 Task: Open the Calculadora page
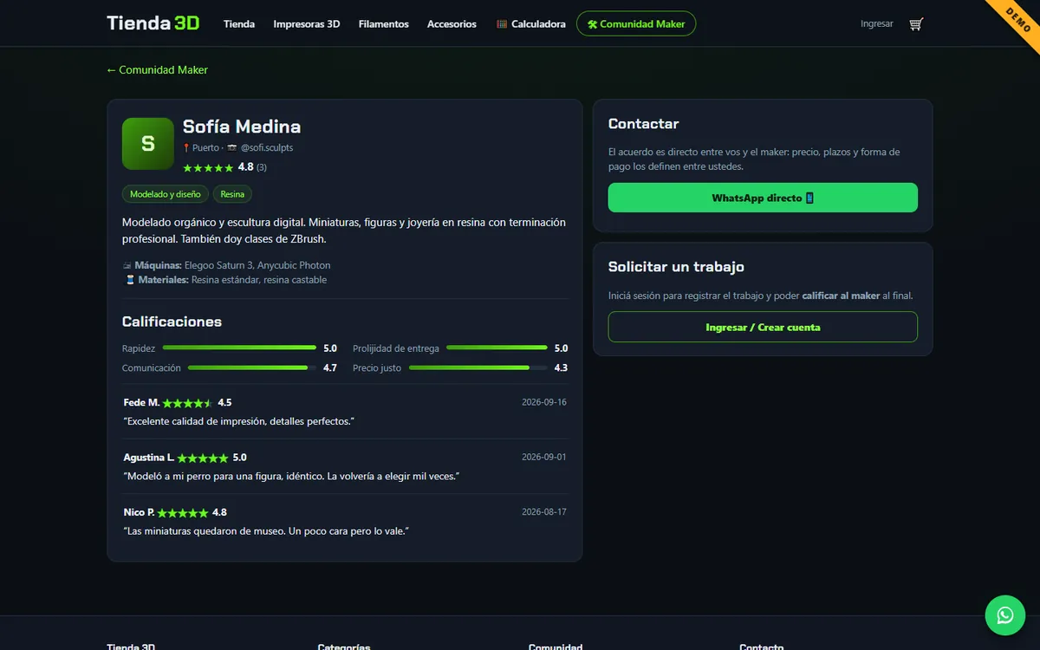[x=531, y=24]
